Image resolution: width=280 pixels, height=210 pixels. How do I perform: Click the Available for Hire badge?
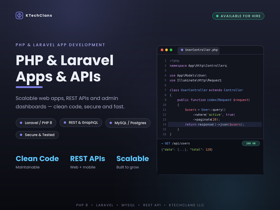coord(238,16)
